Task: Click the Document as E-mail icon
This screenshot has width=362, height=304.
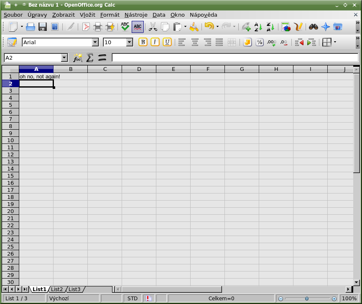Action: coord(55,27)
